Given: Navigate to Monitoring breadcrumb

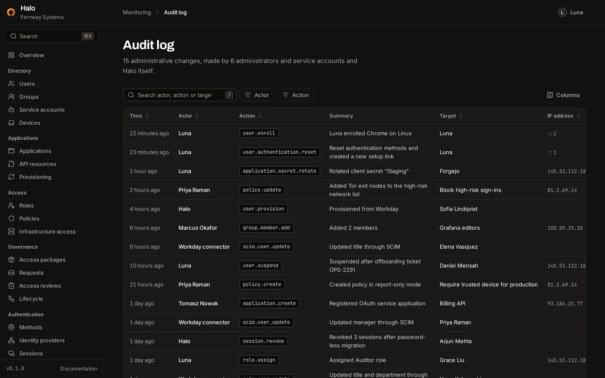Looking at the screenshot, I should tap(137, 13).
